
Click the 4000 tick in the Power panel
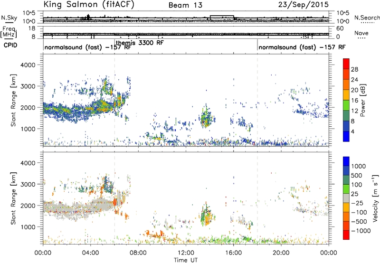click(28, 65)
